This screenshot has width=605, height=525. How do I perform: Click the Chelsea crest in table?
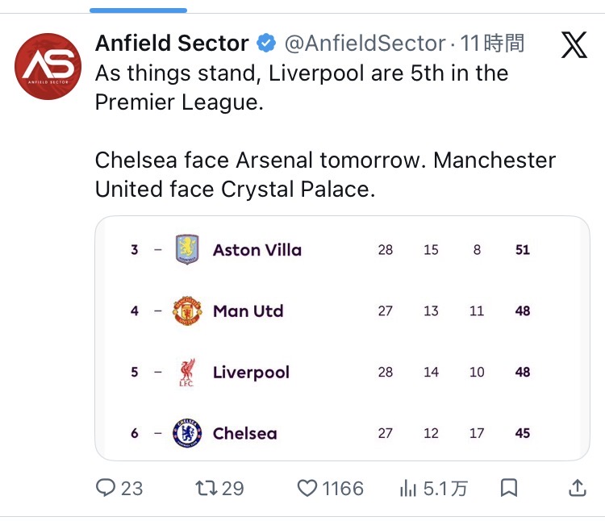click(187, 433)
